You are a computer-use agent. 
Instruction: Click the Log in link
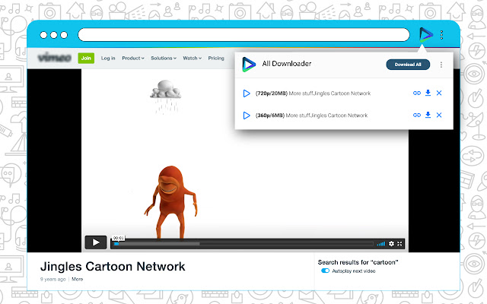[x=108, y=58]
